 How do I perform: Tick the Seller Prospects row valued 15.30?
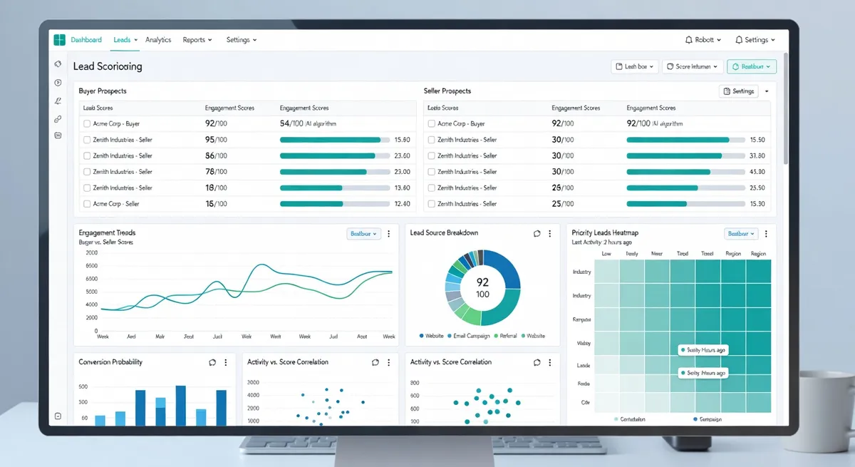(x=431, y=204)
